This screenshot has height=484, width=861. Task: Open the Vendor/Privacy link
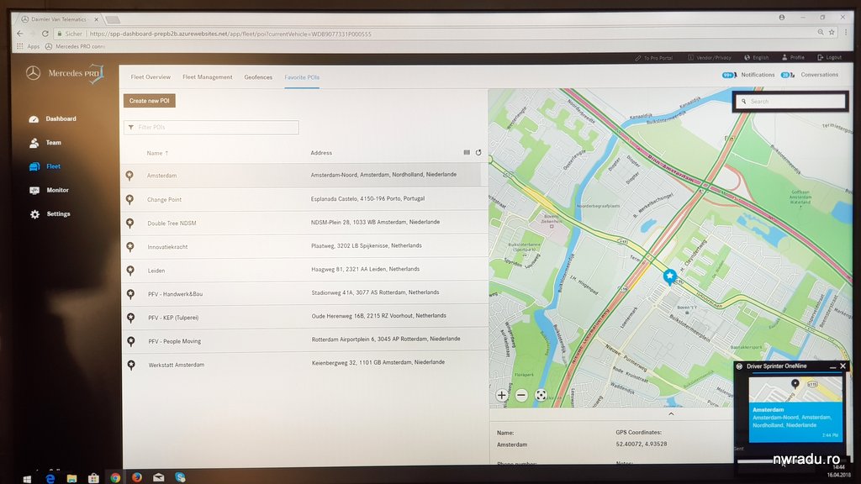tap(710, 58)
